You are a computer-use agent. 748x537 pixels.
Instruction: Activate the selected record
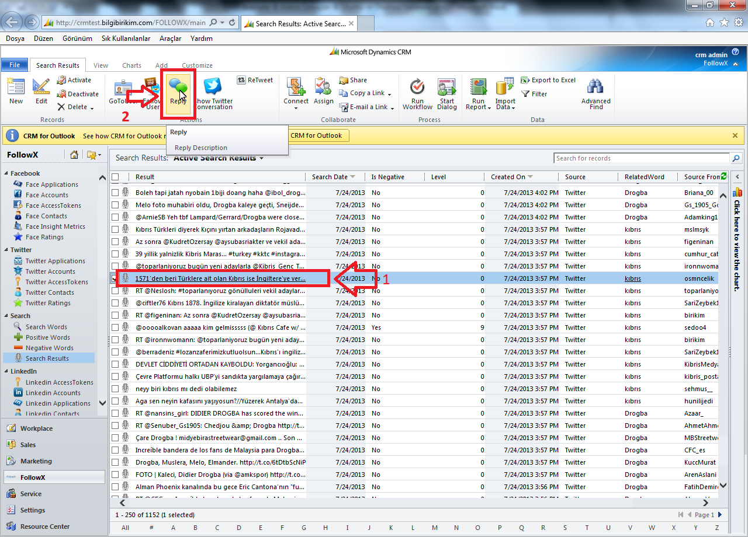click(74, 80)
